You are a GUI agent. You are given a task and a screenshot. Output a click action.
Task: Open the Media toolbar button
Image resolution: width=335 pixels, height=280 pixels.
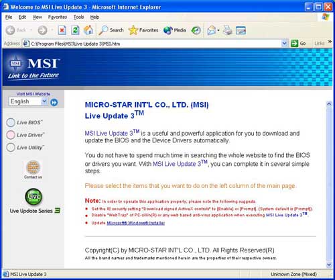[x=174, y=30]
